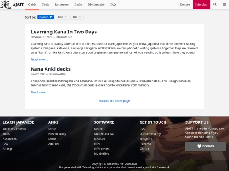This screenshot has height=171, width=229.
Task: Open the GitHub footer link
Action: (145, 149)
